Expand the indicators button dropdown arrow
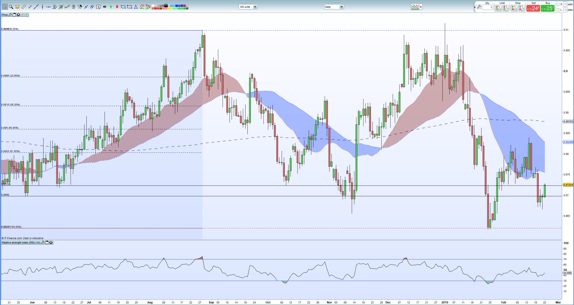Viewport: 574px width, 305px height. (421, 7)
